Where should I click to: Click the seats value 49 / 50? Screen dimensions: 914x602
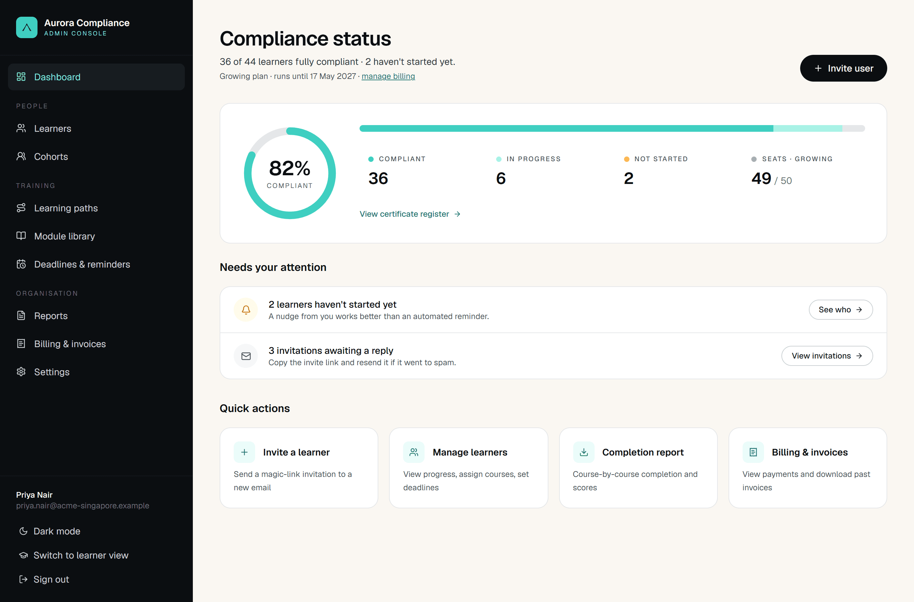point(771,179)
